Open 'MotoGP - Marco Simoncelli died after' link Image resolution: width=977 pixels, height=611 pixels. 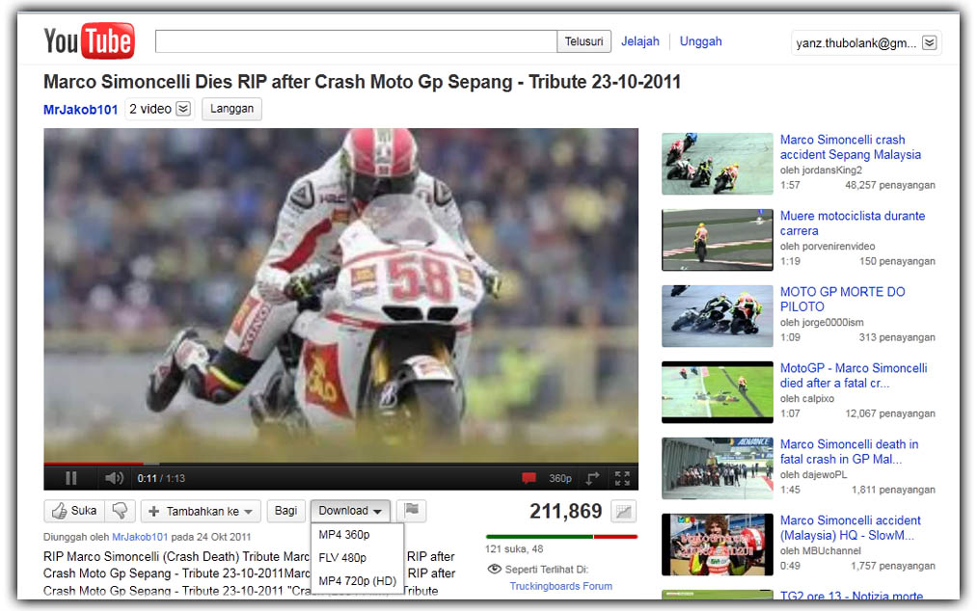[x=854, y=376]
